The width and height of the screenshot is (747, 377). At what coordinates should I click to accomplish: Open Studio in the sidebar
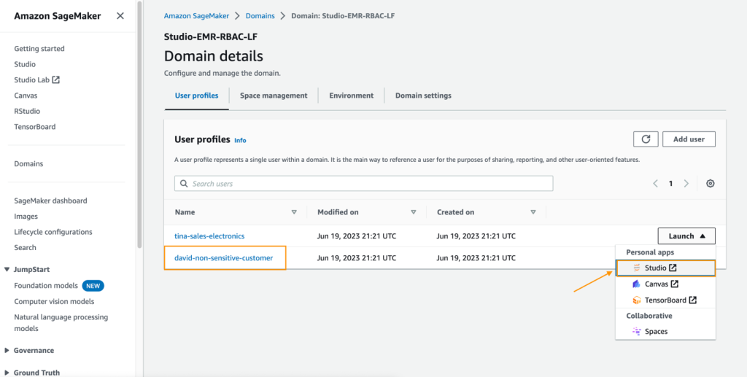(x=25, y=64)
